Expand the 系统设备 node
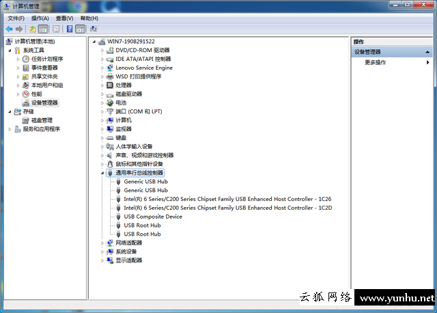The height and width of the screenshot is (313, 437). 102,252
